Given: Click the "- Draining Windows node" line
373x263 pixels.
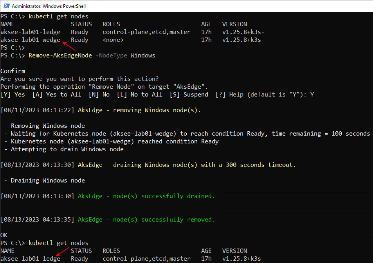Looking at the screenshot, I should click(45, 181).
